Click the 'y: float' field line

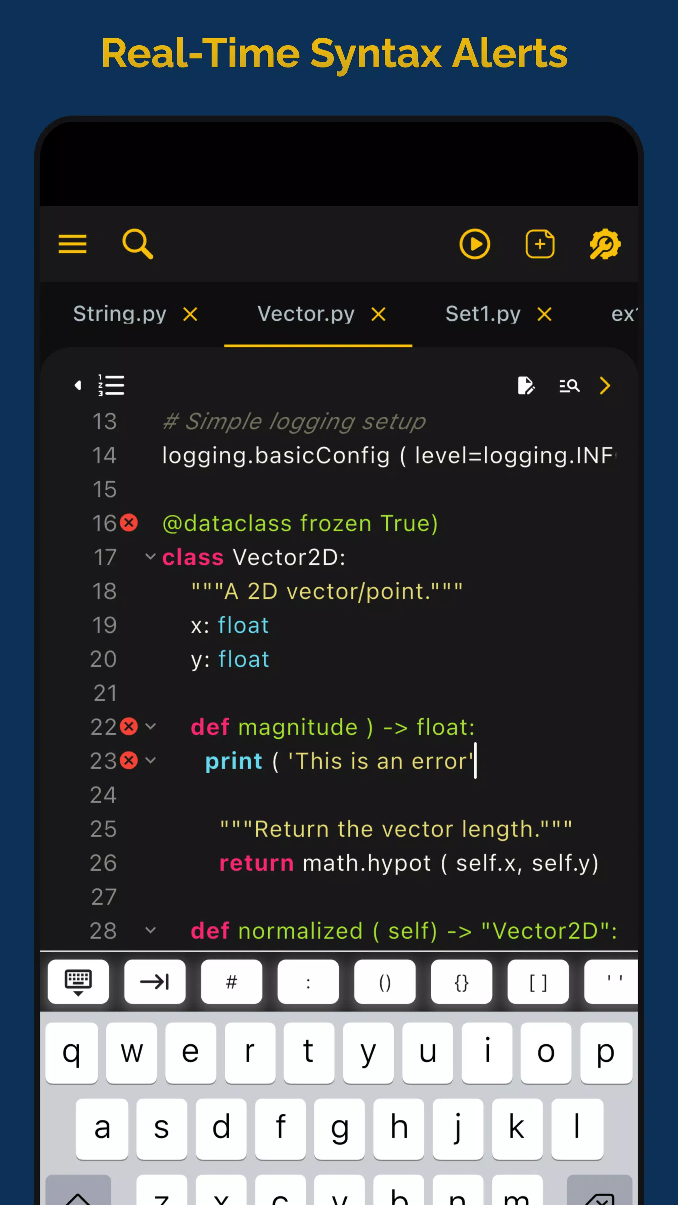230,659
